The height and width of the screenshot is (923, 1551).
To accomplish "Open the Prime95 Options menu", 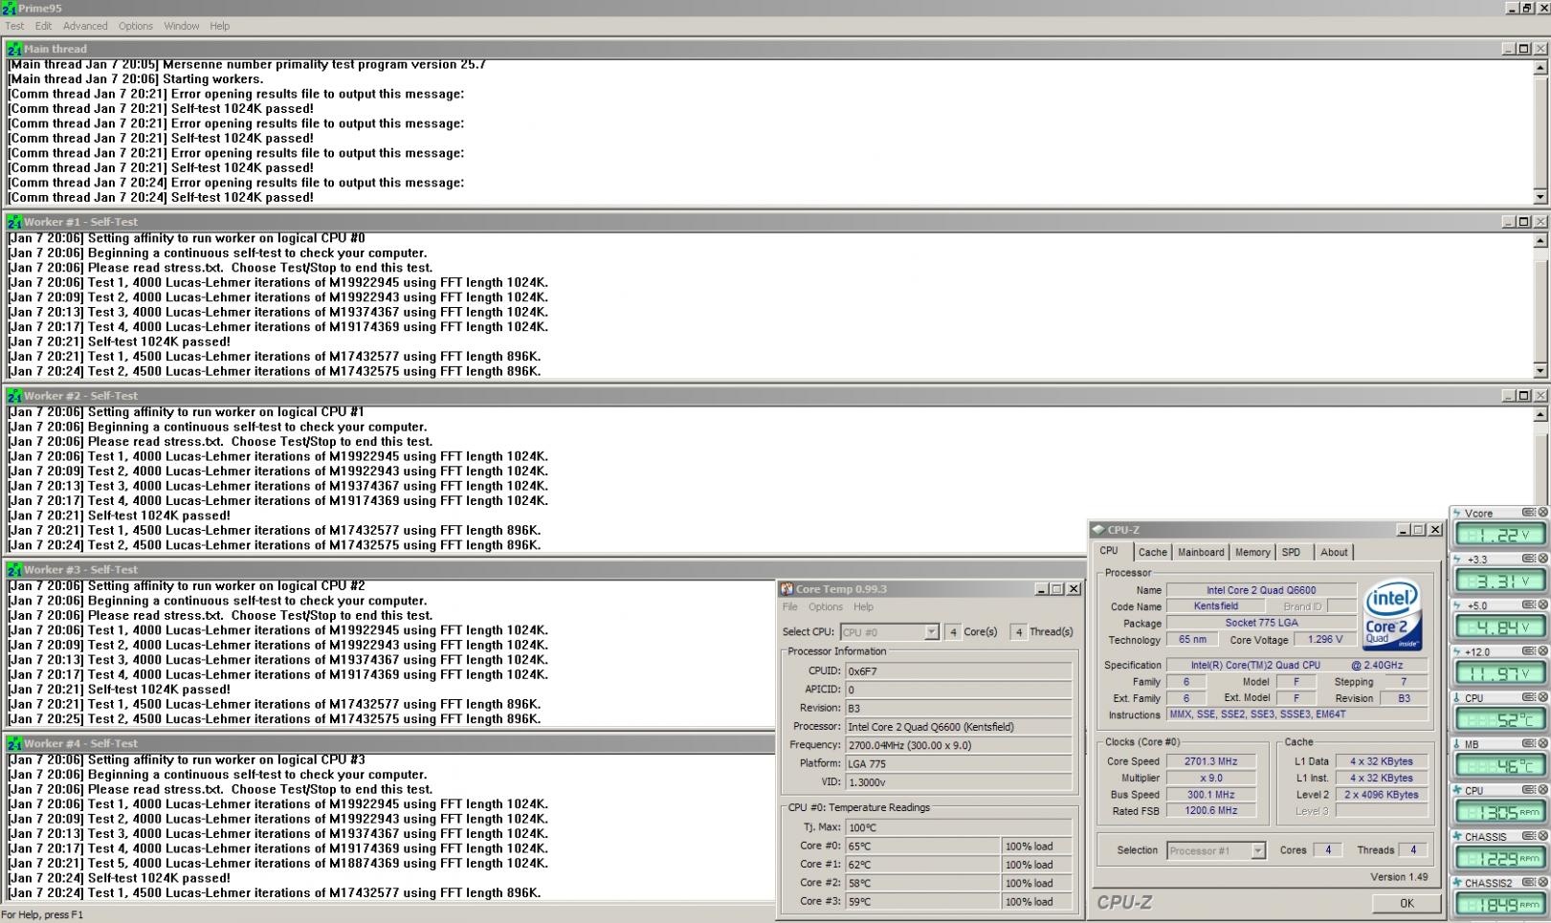I will click(x=136, y=26).
